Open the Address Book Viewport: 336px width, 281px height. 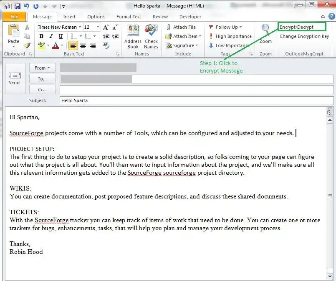click(x=133, y=37)
